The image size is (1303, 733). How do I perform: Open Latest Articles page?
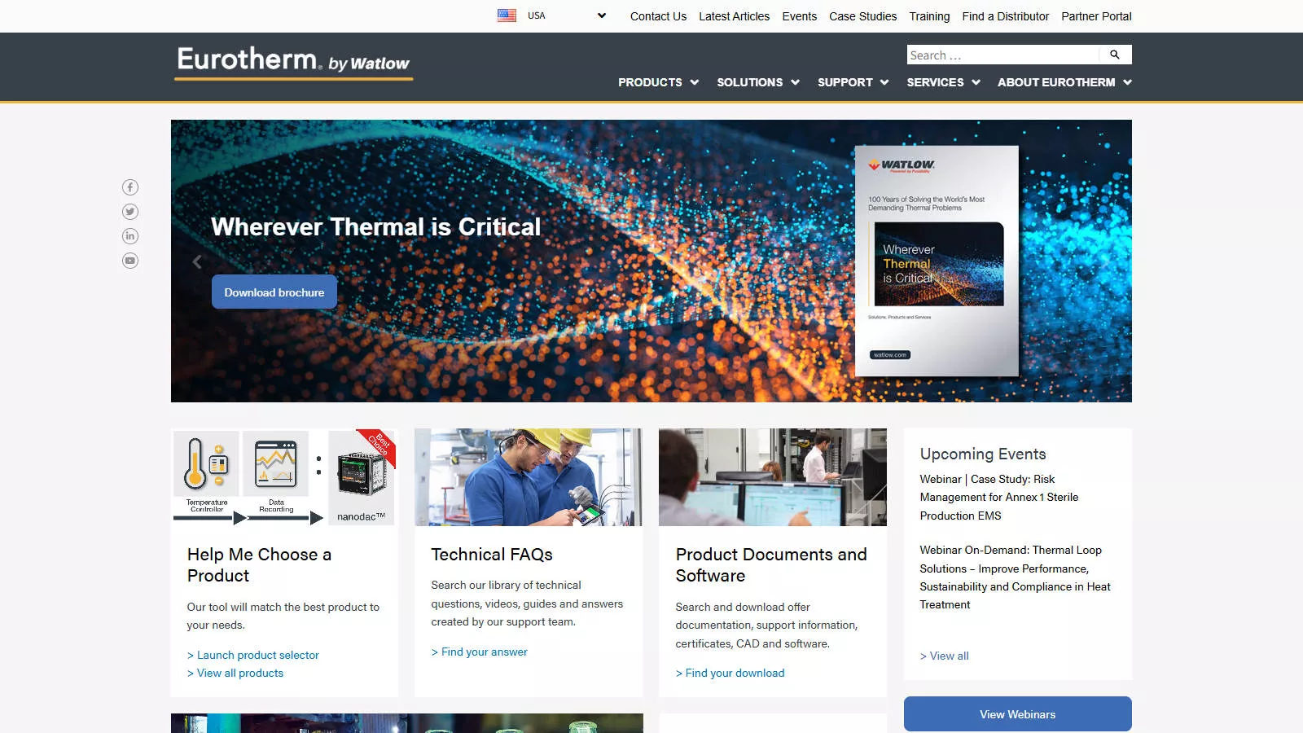(734, 16)
